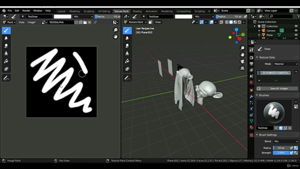Toggle Collection exclude checkbox in outliner
The height and width of the screenshot is (169, 300).
point(259,26)
